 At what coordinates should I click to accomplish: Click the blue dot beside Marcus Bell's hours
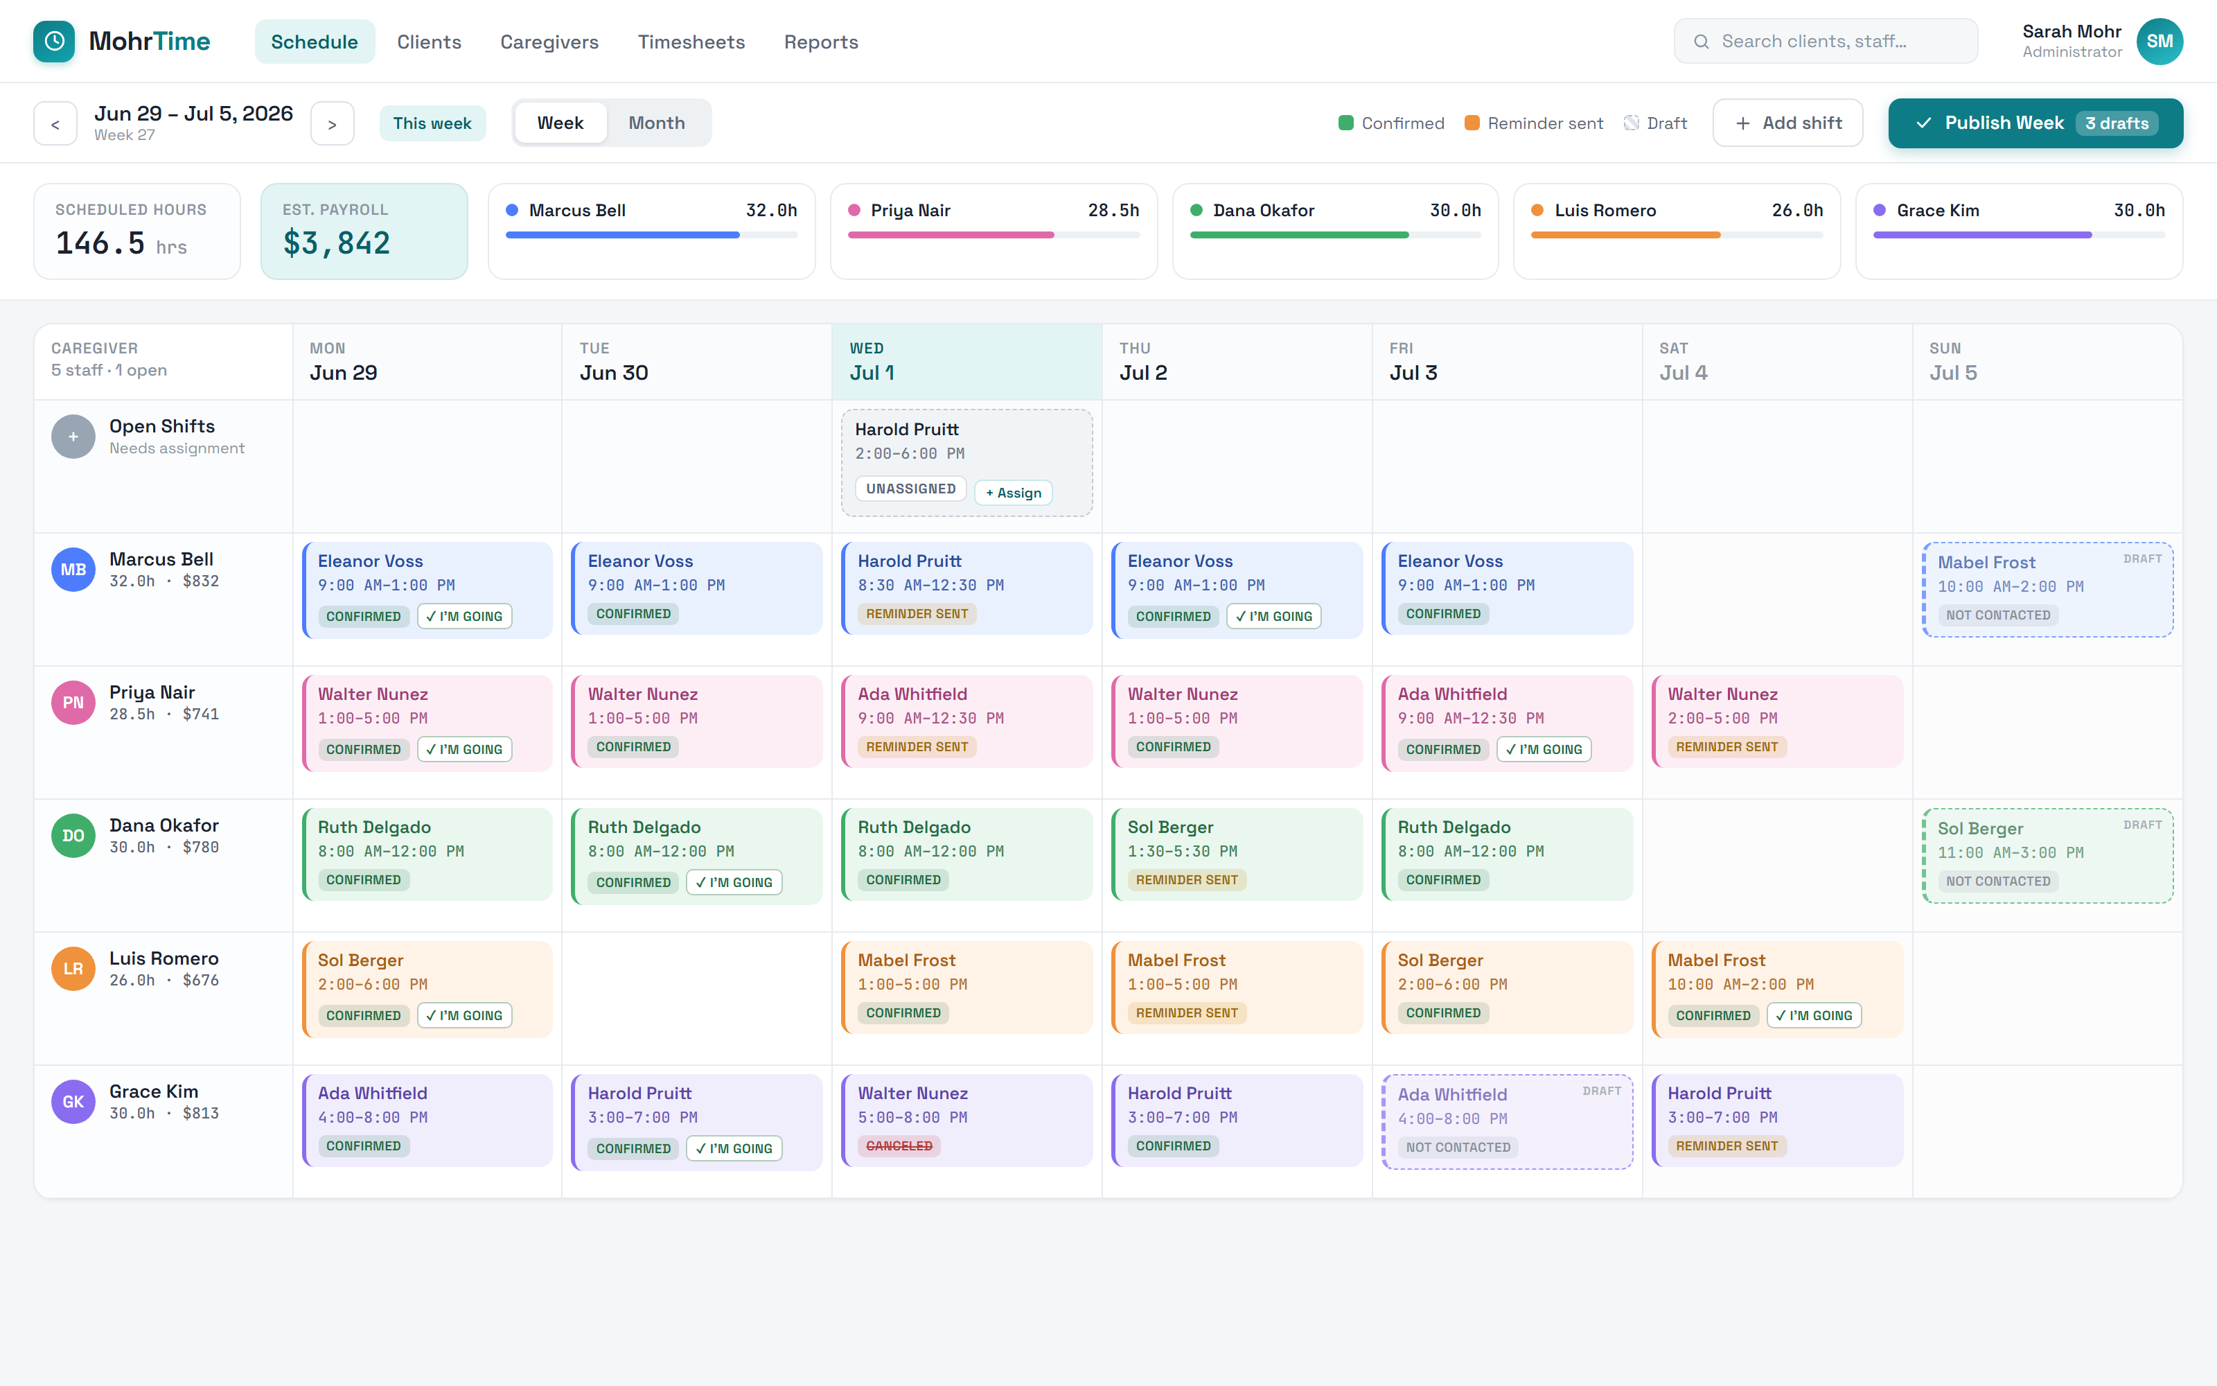[512, 210]
